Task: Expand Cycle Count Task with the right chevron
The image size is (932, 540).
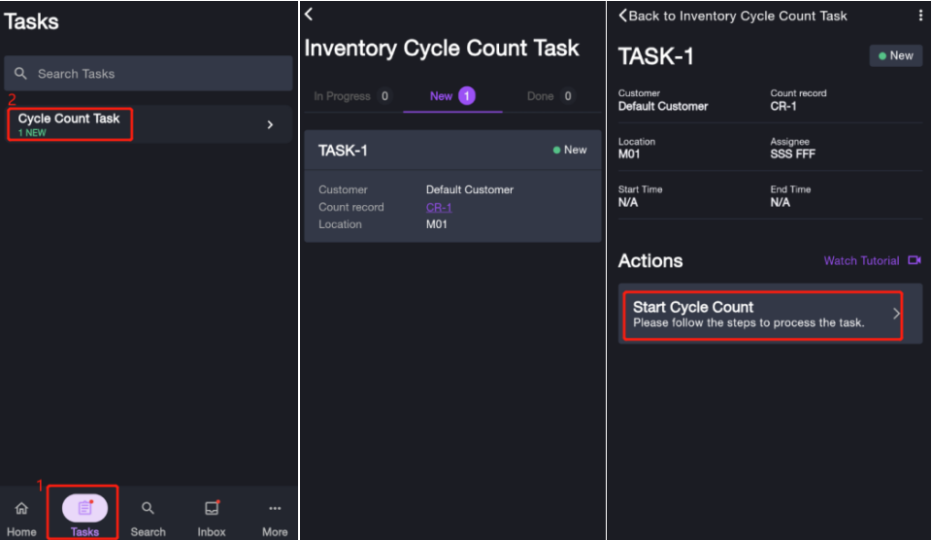Action: click(270, 125)
